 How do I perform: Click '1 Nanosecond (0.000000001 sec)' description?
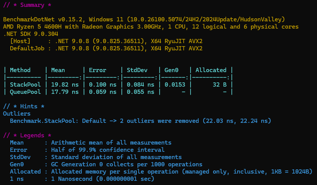click(103, 179)
